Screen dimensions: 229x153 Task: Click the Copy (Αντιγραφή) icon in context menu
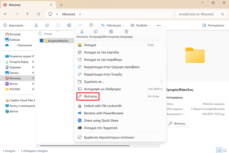[x=96, y=32]
